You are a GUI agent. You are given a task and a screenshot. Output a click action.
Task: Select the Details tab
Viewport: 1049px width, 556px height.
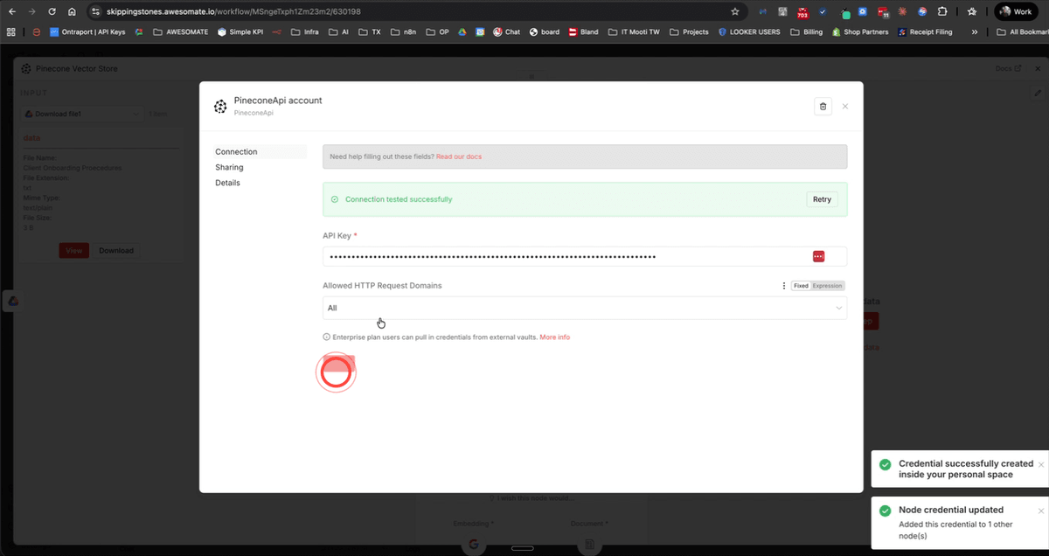[x=227, y=183]
